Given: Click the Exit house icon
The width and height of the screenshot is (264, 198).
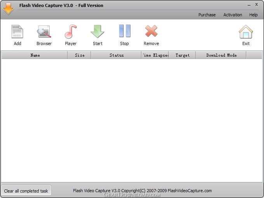Looking at the screenshot, I should pyautogui.click(x=246, y=32).
